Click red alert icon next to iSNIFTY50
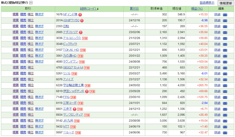Image resolution: width=235 pixels, height=137 pixels. pos(82,20)
